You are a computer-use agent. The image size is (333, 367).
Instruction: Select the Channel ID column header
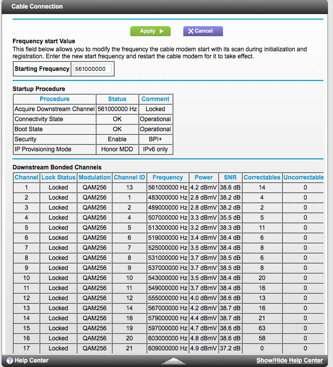[x=130, y=177]
